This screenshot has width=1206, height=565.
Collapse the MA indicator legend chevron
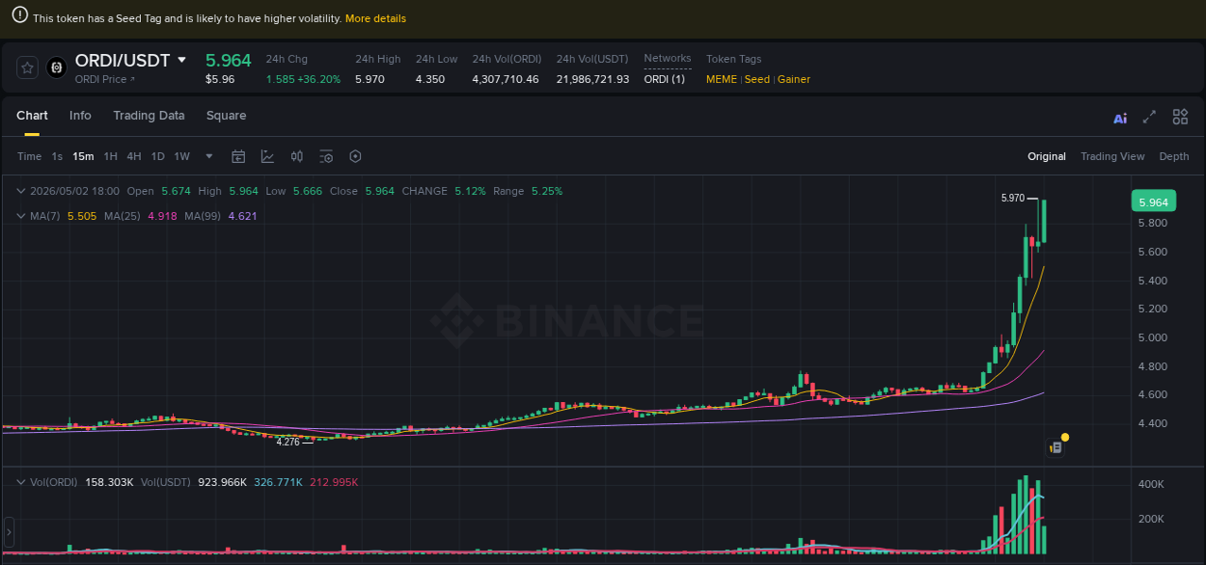(22, 216)
